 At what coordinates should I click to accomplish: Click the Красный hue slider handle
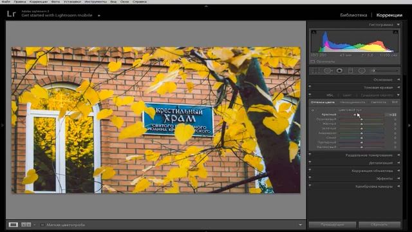click(x=355, y=115)
